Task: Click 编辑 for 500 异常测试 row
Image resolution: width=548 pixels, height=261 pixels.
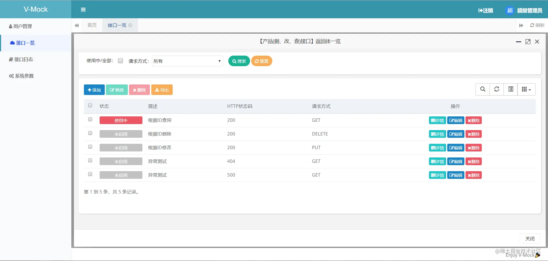Action: point(456,175)
